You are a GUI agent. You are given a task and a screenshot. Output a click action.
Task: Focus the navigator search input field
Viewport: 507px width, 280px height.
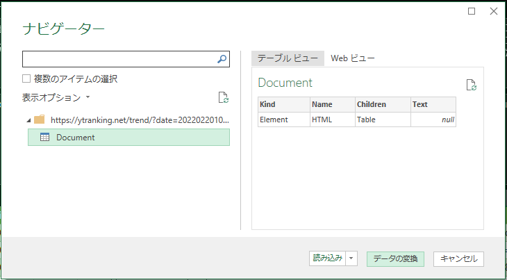pyautogui.click(x=119, y=59)
